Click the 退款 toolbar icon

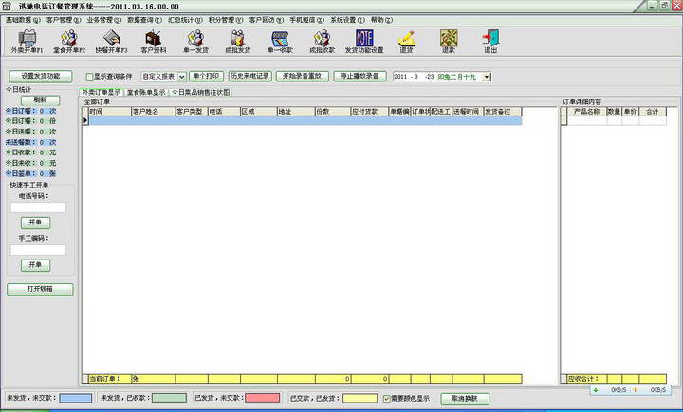coord(448,42)
